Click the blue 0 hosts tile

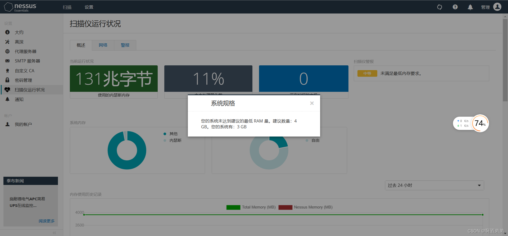(x=304, y=79)
